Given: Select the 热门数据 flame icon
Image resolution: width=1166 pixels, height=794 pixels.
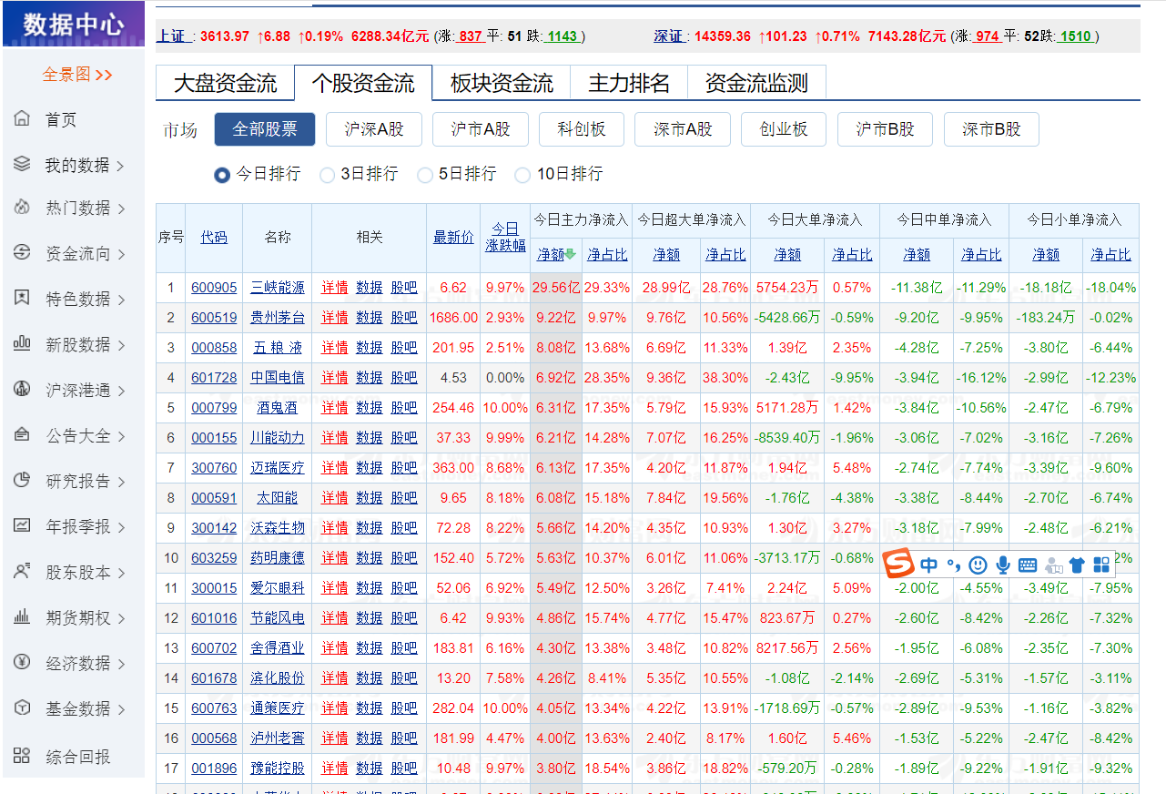Looking at the screenshot, I should click(x=23, y=208).
